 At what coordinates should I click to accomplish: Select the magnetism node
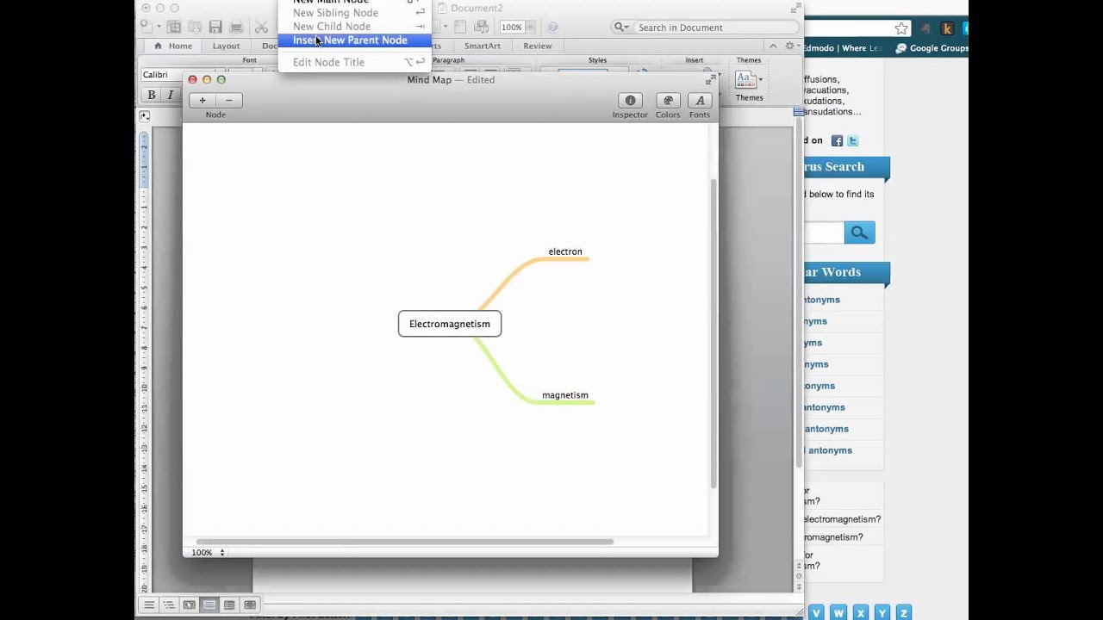coord(565,395)
